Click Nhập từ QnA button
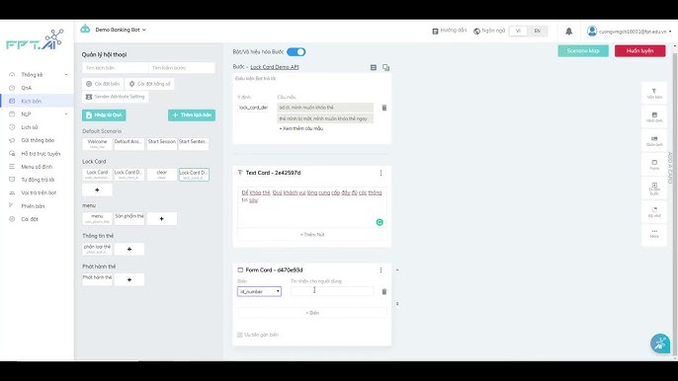Screen dimensions: 678x381 click(104, 115)
